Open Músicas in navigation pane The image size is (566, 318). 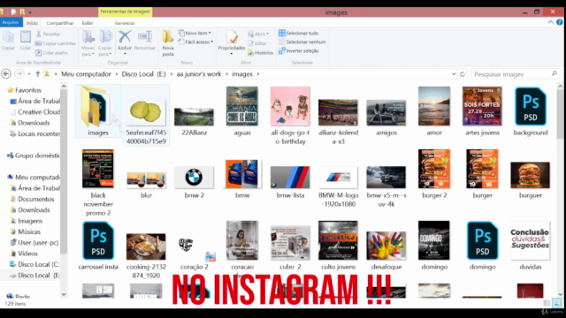coord(29,231)
